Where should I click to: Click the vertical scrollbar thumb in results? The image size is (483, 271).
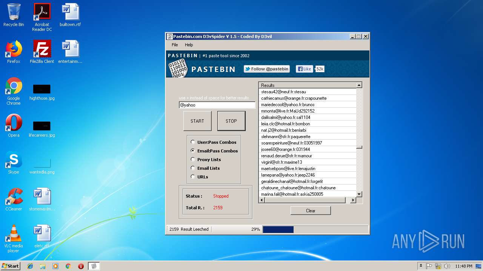click(x=359, y=147)
